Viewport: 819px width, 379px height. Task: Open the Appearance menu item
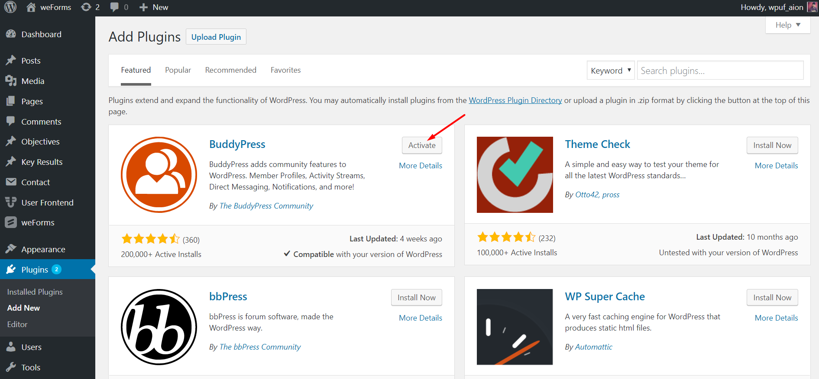coord(43,249)
